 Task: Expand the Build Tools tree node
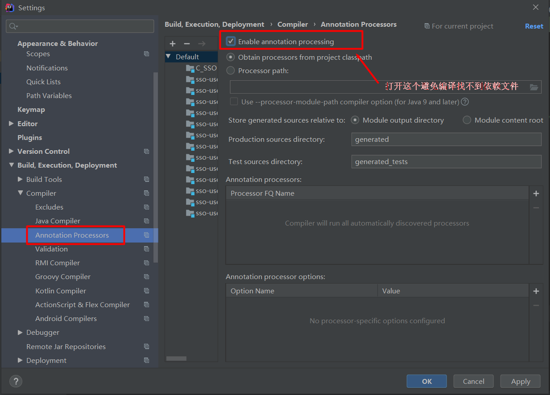[20, 179]
